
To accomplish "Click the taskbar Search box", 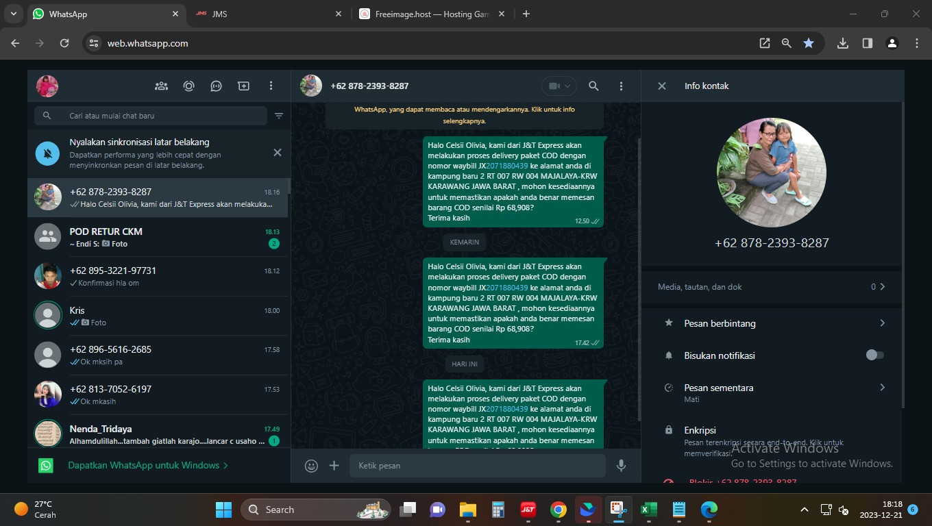I will click(316, 510).
